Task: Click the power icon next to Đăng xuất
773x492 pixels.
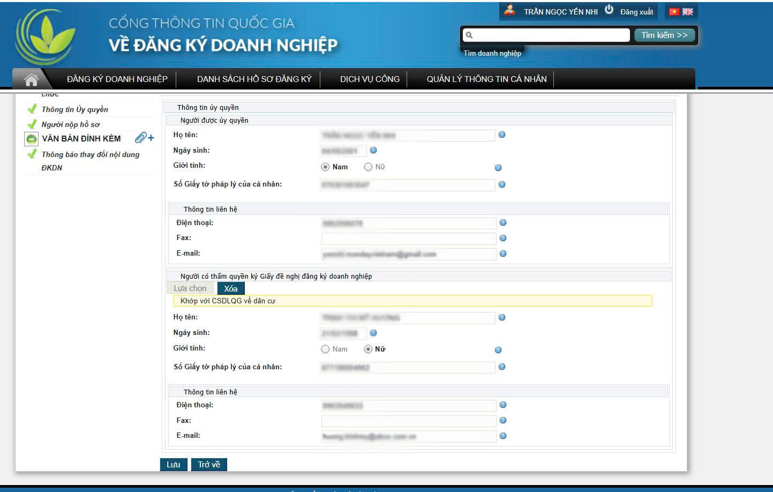Action: point(609,10)
